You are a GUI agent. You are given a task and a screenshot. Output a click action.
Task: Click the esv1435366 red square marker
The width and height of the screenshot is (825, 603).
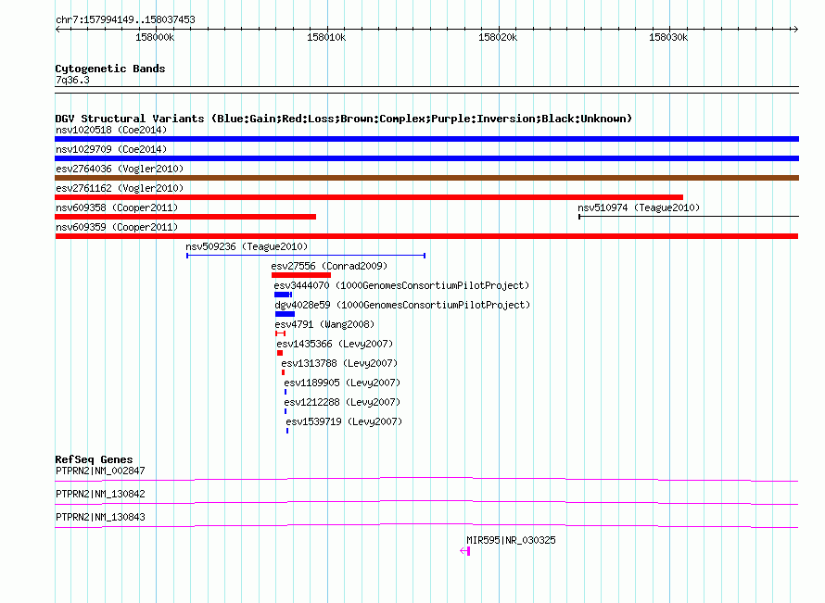click(280, 353)
